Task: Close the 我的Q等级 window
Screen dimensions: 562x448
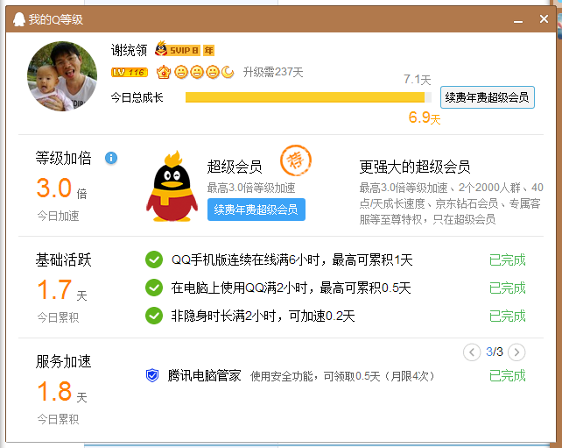Action: click(544, 19)
